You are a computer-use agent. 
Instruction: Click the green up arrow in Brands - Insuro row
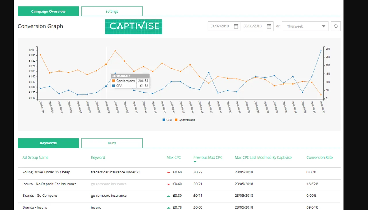click(168, 208)
